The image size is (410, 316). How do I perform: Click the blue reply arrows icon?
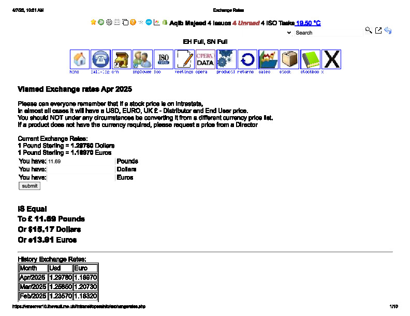[x=388, y=31]
